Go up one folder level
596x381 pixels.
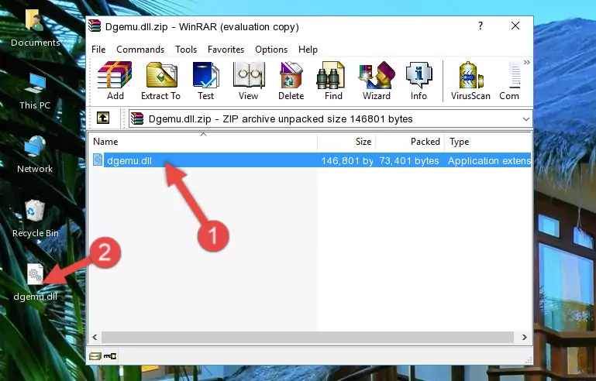click(103, 118)
